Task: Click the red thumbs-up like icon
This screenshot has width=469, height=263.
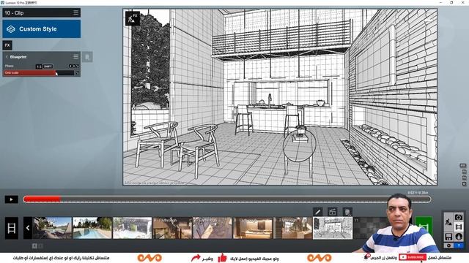Action: (x=222, y=258)
